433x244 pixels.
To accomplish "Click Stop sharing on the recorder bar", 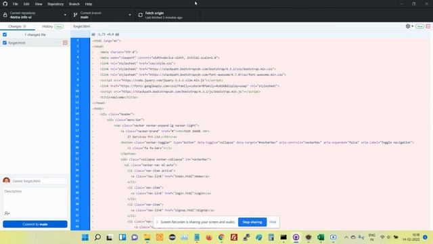I will coord(252,222).
